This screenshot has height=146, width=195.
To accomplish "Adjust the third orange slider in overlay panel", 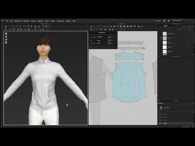I will tap(99, 43).
